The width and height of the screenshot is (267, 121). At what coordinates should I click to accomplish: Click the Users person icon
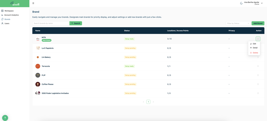[x=2, y=24]
